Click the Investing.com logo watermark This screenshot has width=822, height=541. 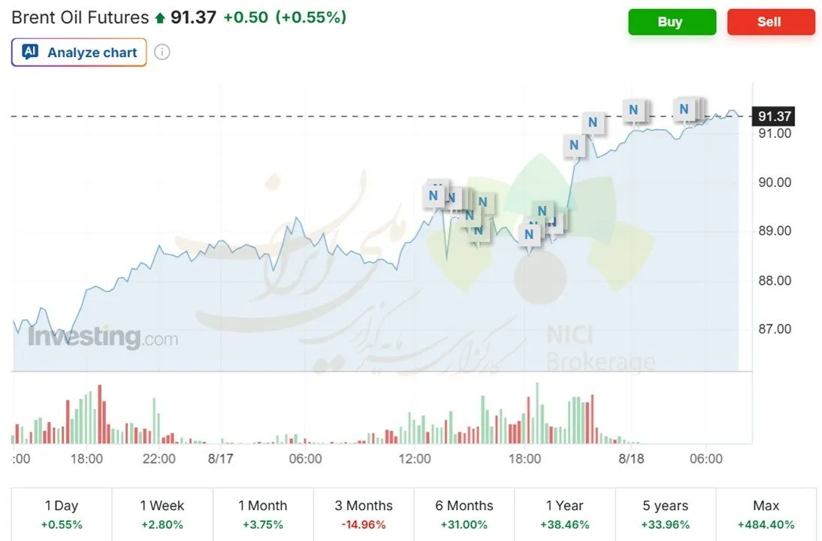[x=103, y=337]
